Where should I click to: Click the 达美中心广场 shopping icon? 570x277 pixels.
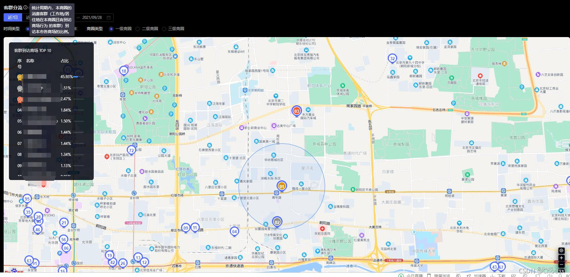274,125
